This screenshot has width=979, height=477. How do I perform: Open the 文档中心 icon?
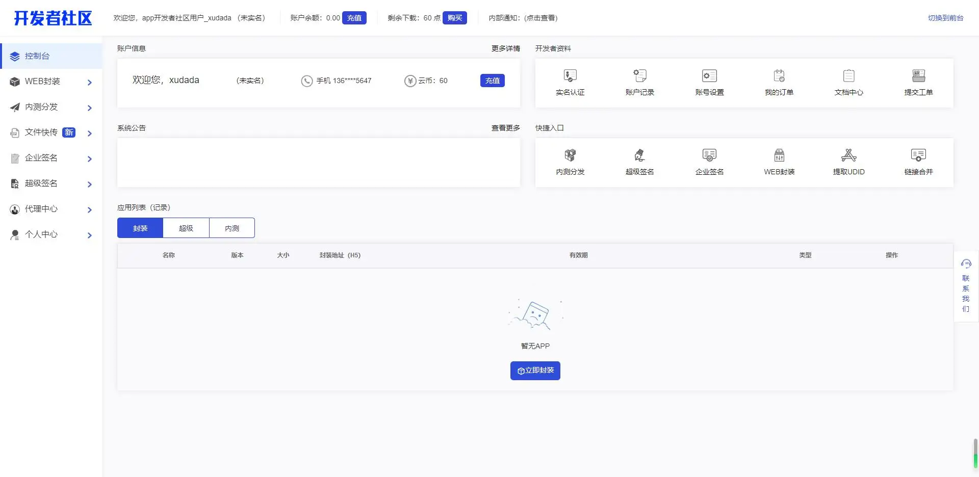[848, 76]
